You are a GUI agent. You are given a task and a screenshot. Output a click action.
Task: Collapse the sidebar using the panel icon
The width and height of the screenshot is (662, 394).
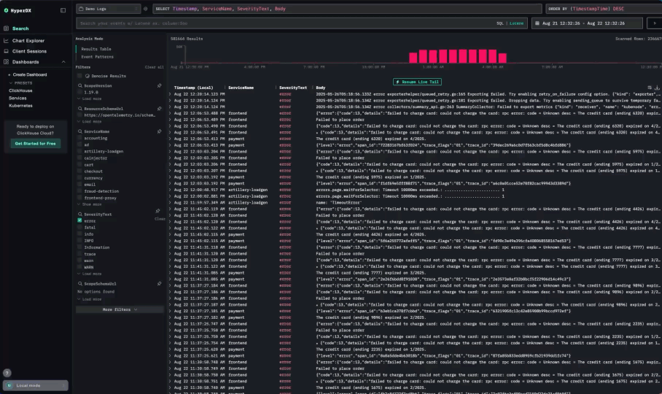pos(63,9)
